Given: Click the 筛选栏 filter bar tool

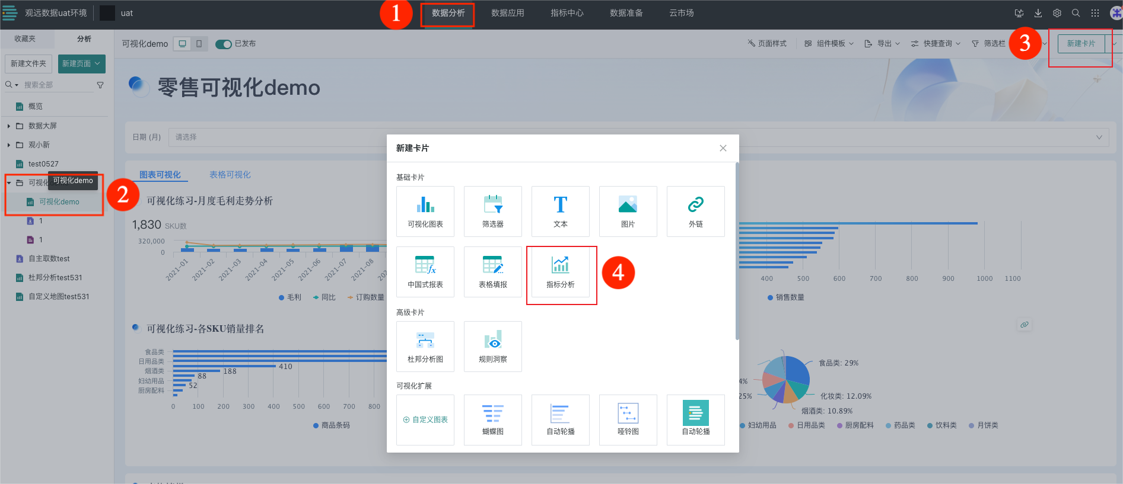Looking at the screenshot, I should pos(988,44).
